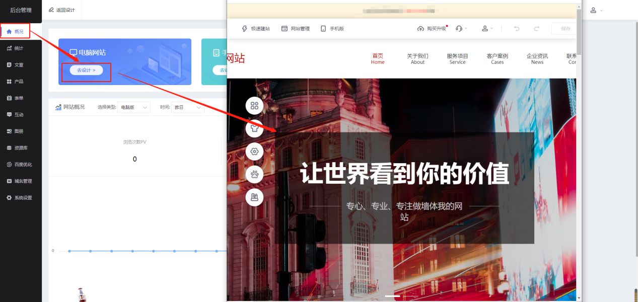Open the gear settings icon in floating toolbar
Screen dimensions: 638x302
point(254,151)
